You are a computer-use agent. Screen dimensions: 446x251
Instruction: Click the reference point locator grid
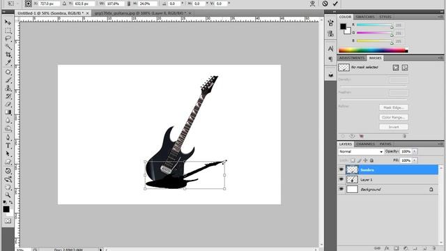tap(28, 3)
